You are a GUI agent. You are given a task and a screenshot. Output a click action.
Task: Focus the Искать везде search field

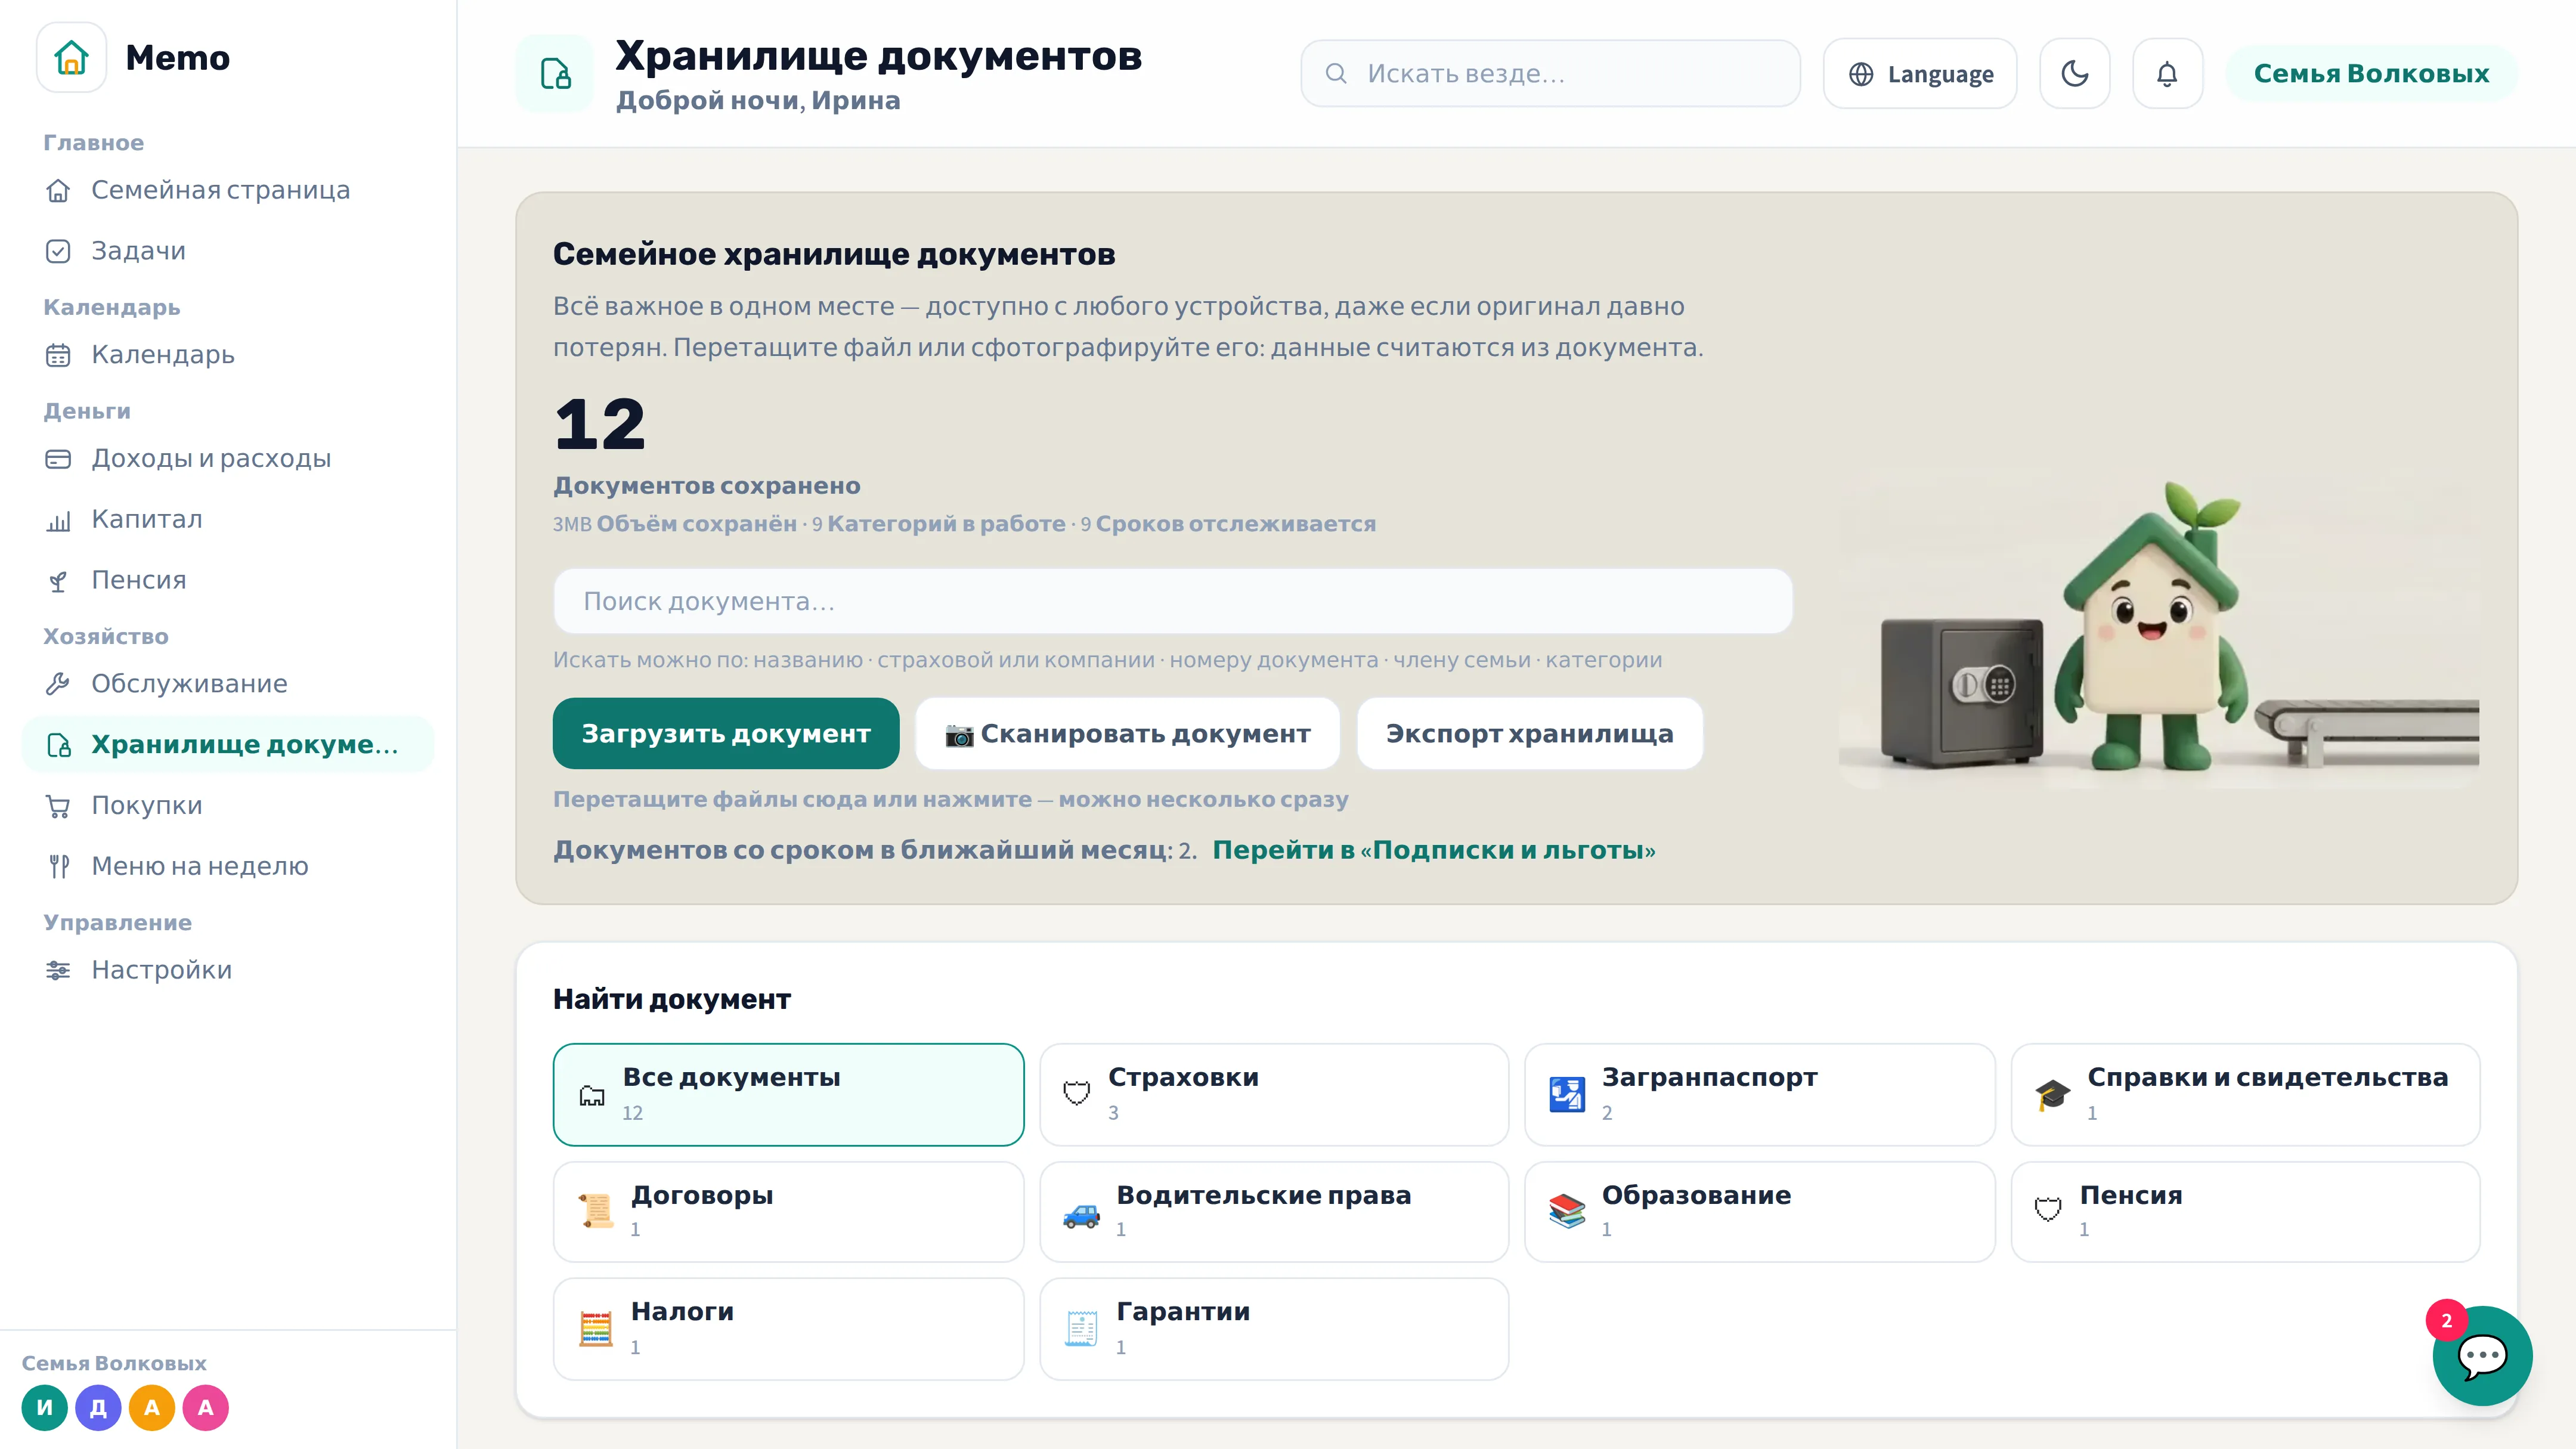1550,73
